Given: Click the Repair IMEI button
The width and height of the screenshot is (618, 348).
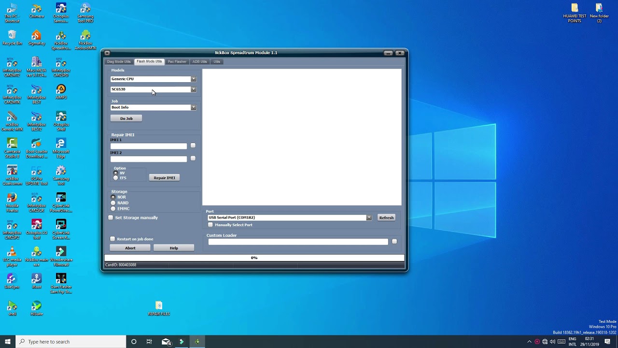Looking at the screenshot, I should pyautogui.click(x=164, y=178).
